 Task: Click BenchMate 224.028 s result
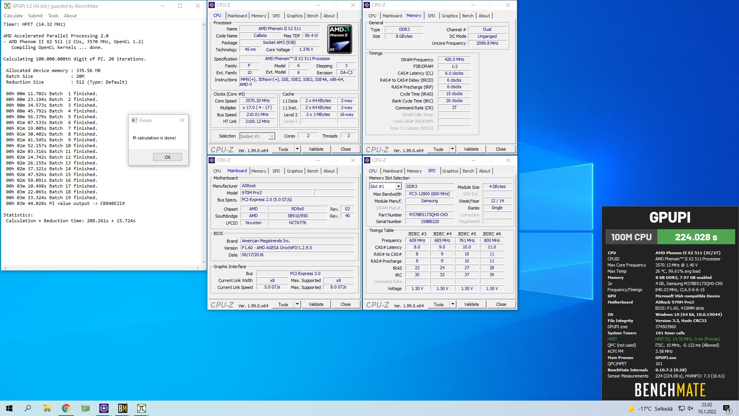coord(696,237)
